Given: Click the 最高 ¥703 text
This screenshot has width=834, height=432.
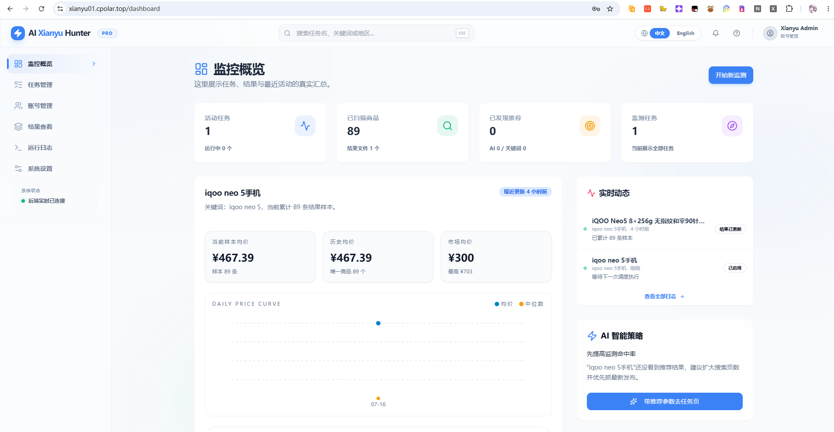Looking at the screenshot, I should coord(460,272).
